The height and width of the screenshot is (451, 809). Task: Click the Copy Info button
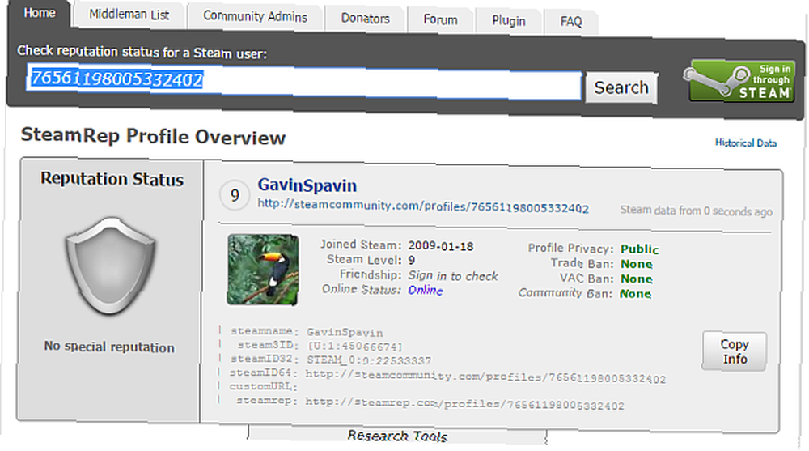pos(735,351)
